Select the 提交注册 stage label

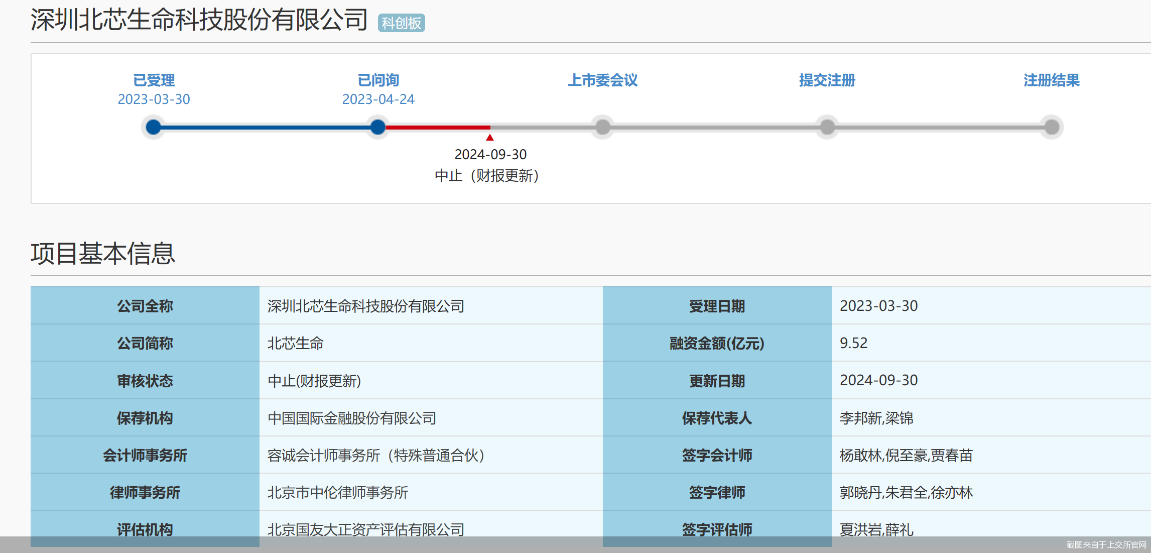(x=827, y=80)
